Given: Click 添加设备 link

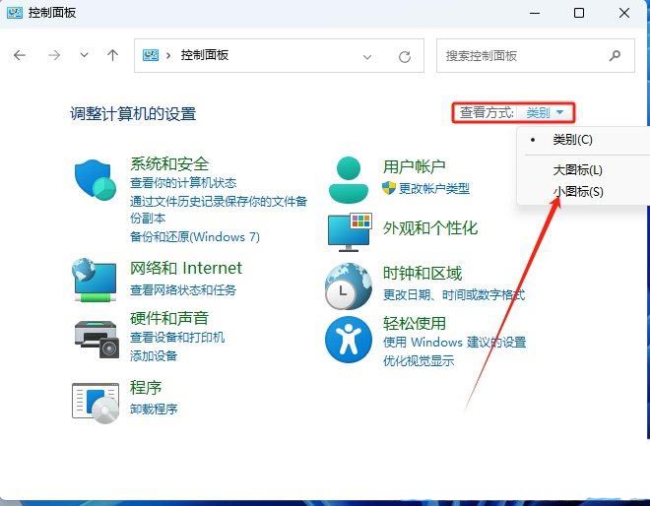Looking at the screenshot, I should coord(154,356).
